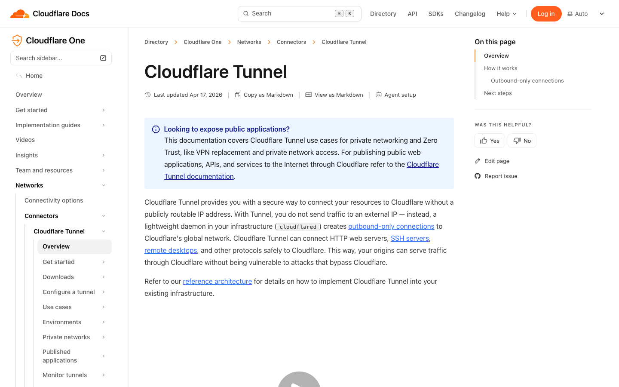This screenshot has width=619, height=387.
Task: Click the Agent setup icon
Action: click(379, 95)
